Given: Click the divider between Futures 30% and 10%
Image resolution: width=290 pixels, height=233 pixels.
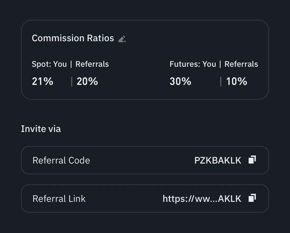Looking at the screenshot, I should pos(221,82).
